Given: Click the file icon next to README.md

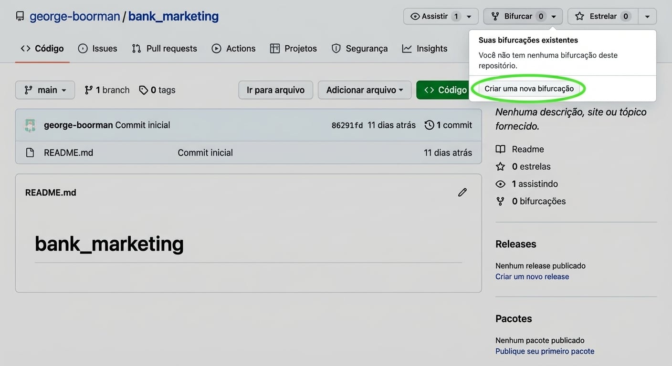Looking at the screenshot, I should tap(30, 153).
